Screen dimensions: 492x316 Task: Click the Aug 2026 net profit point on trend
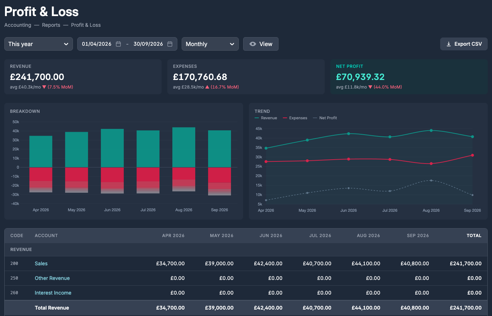pos(431,180)
